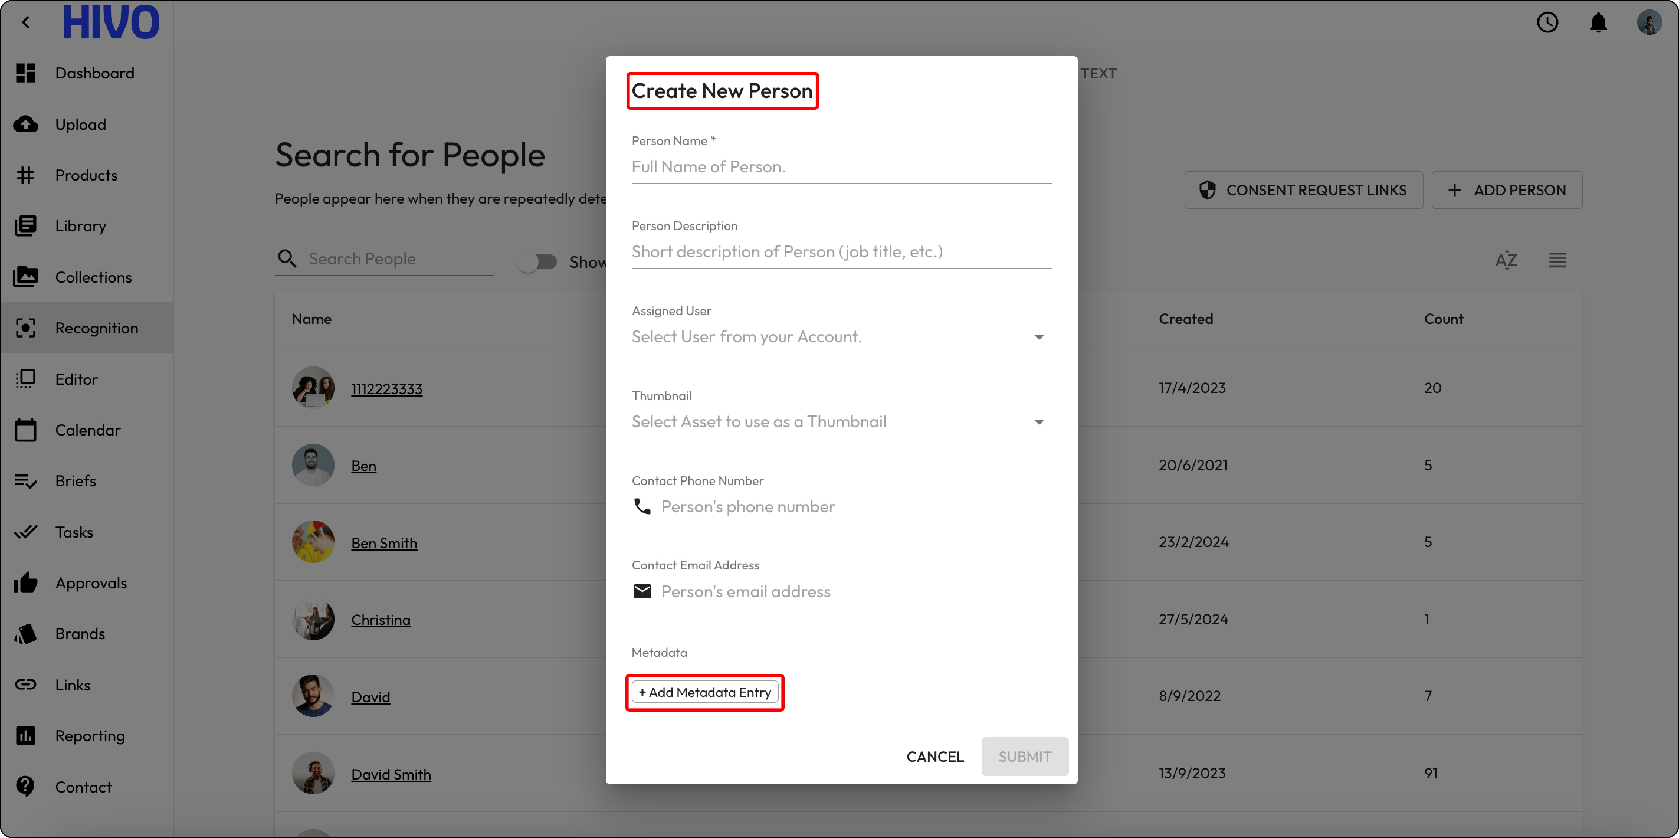The height and width of the screenshot is (838, 1679).
Task: Open the David Smith person link
Action: pos(391,774)
